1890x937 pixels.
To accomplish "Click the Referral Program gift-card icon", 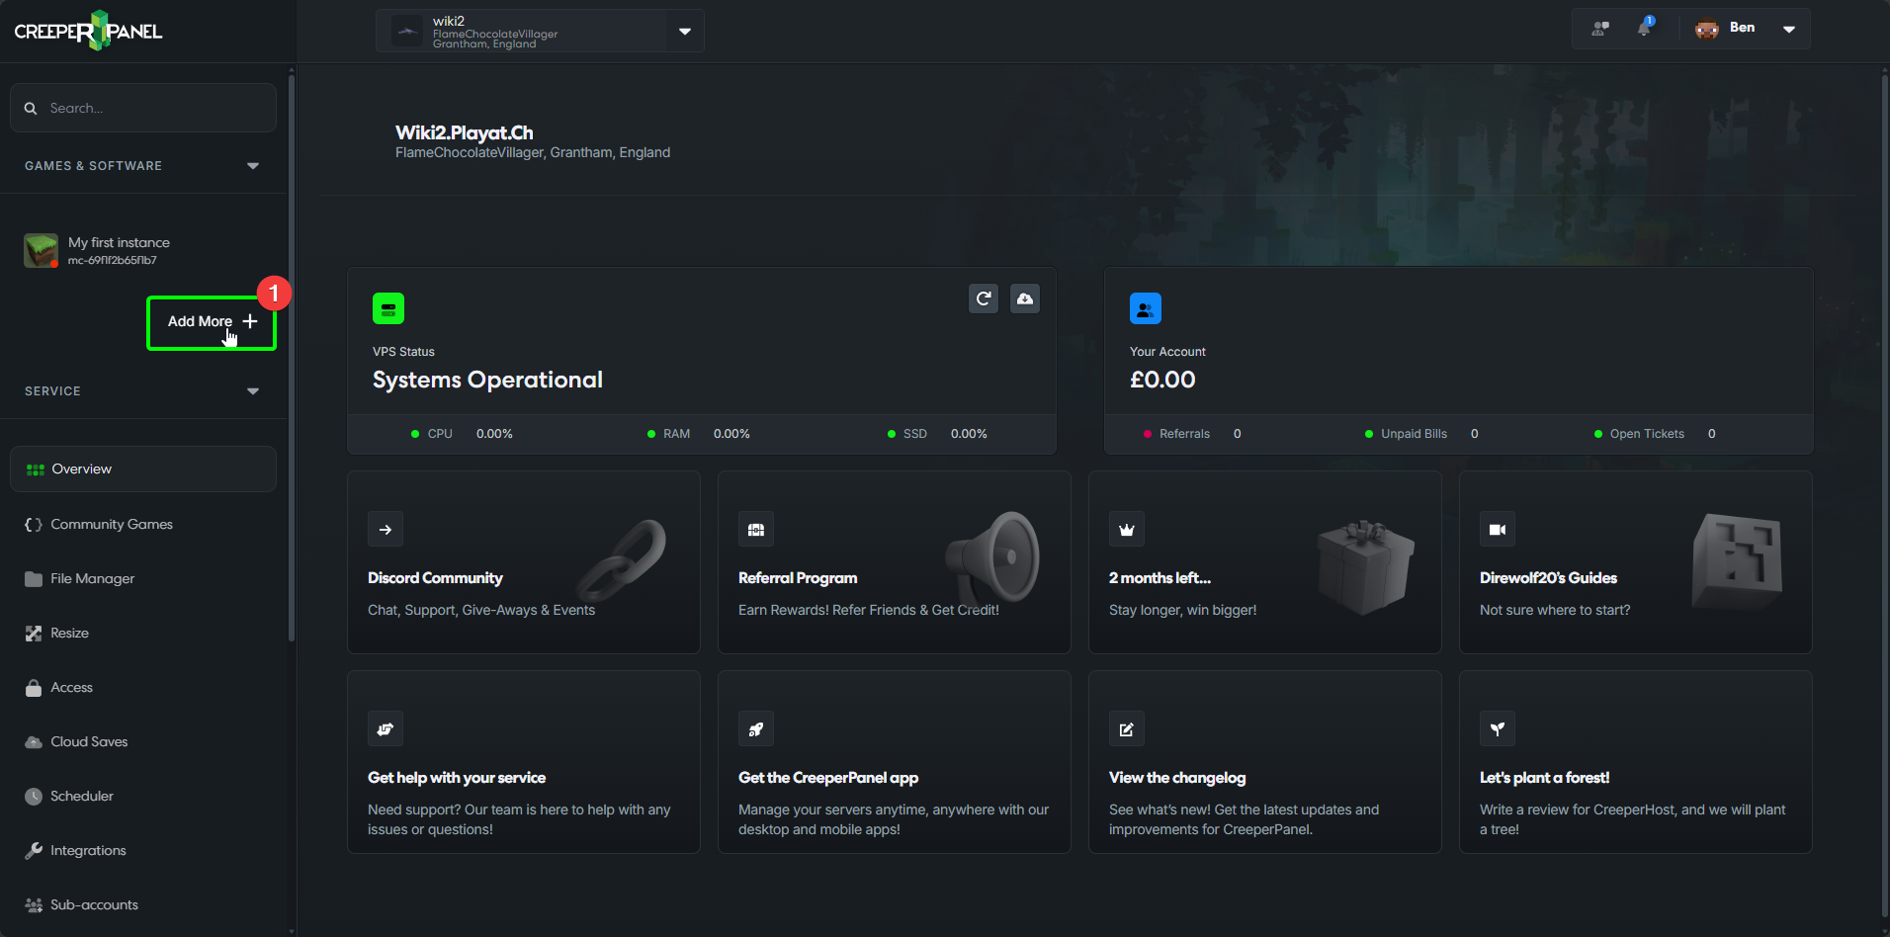I will (x=756, y=530).
